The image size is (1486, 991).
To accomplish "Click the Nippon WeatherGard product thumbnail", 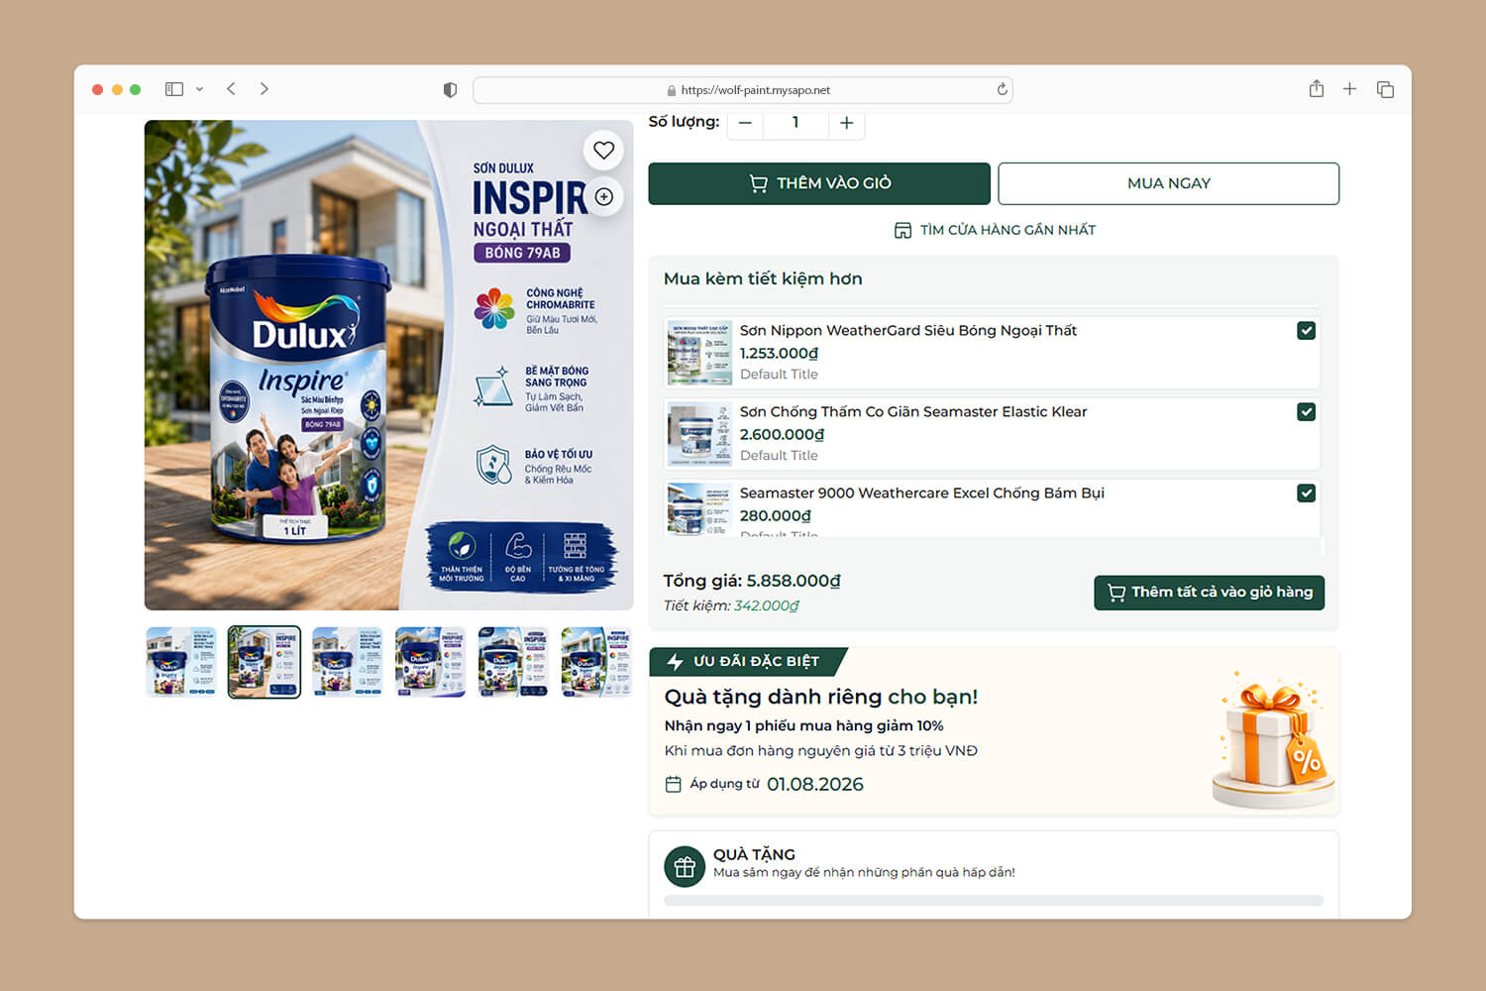I will (699, 353).
